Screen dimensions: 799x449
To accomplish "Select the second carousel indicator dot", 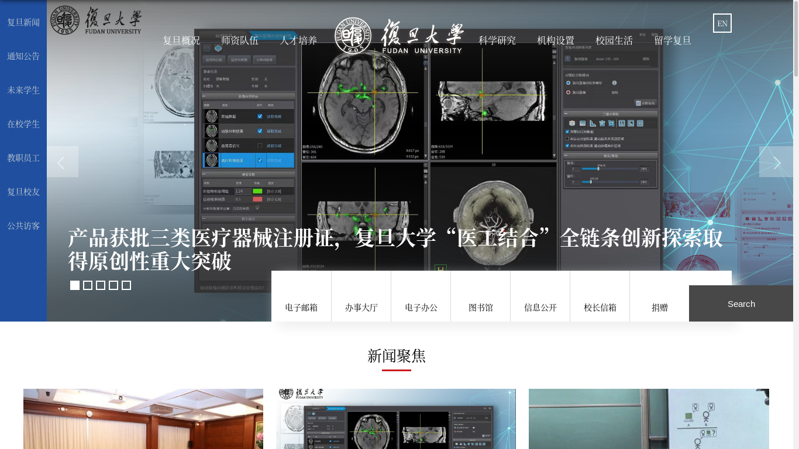I will click(88, 285).
